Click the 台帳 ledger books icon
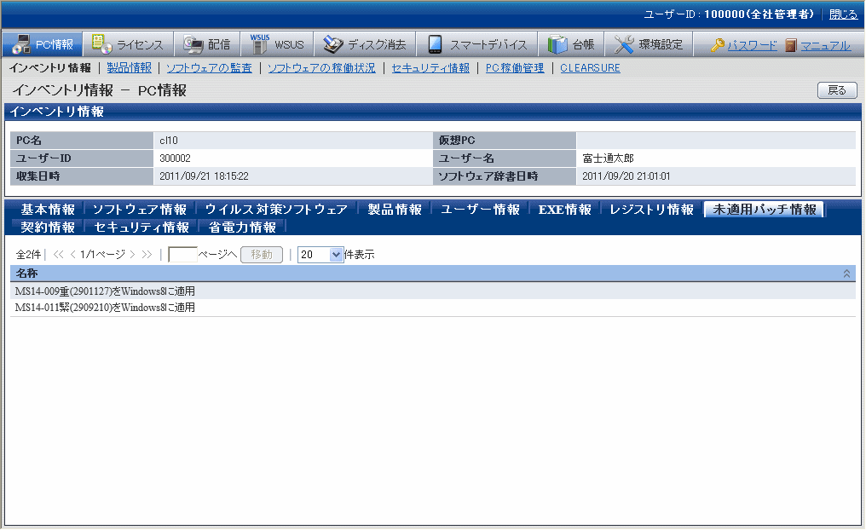The height and width of the screenshot is (530, 866). pyautogui.click(x=557, y=44)
